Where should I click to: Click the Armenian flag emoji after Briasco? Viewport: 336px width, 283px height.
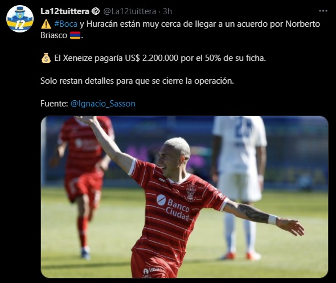coord(75,35)
